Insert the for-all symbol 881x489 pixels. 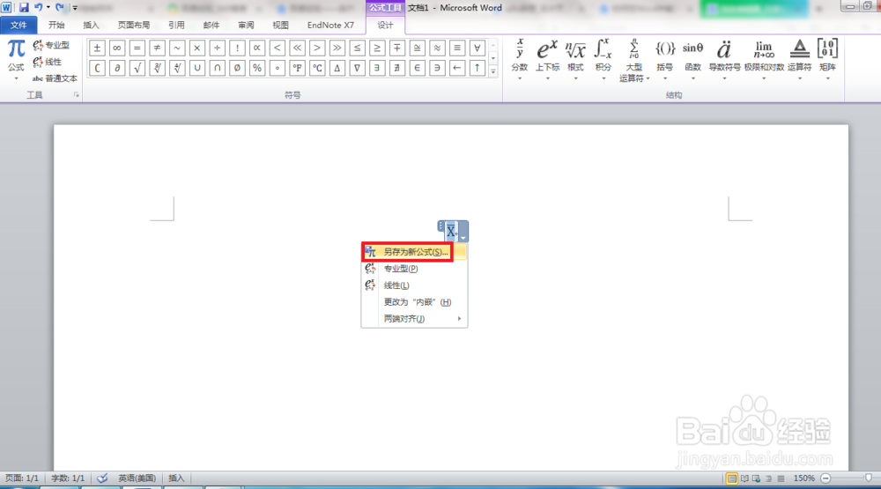coord(477,48)
